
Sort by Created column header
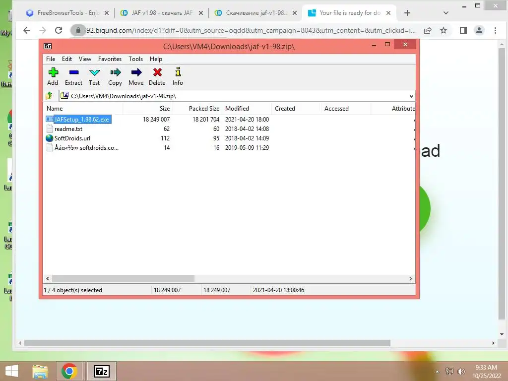click(x=297, y=109)
